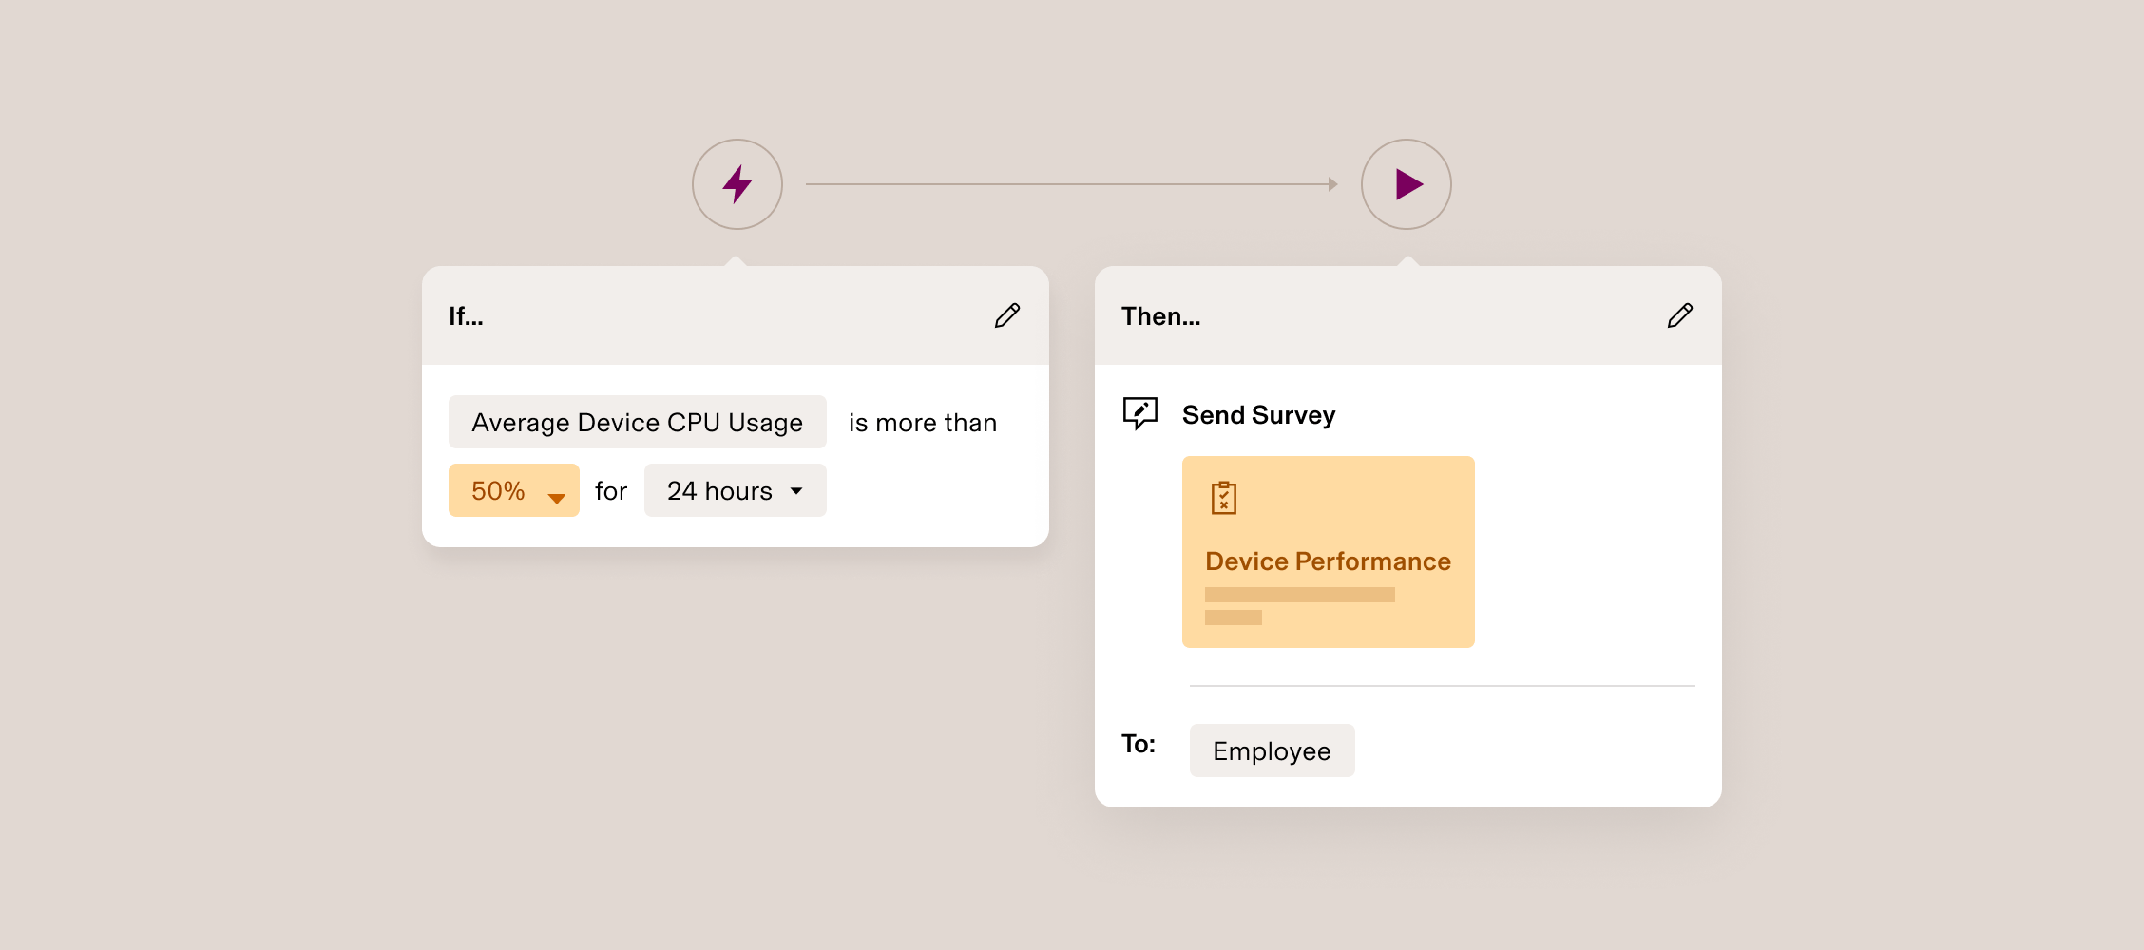
Task: Select the Send Survey speech bubble icon
Action: coord(1140,413)
